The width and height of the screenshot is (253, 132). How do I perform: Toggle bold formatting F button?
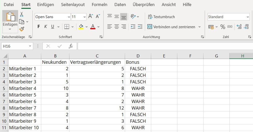(x=38, y=27)
